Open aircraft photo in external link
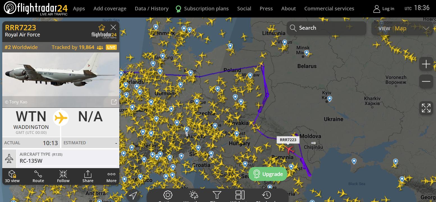This screenshot has width=436, height=202. click(x=114, y=102)
